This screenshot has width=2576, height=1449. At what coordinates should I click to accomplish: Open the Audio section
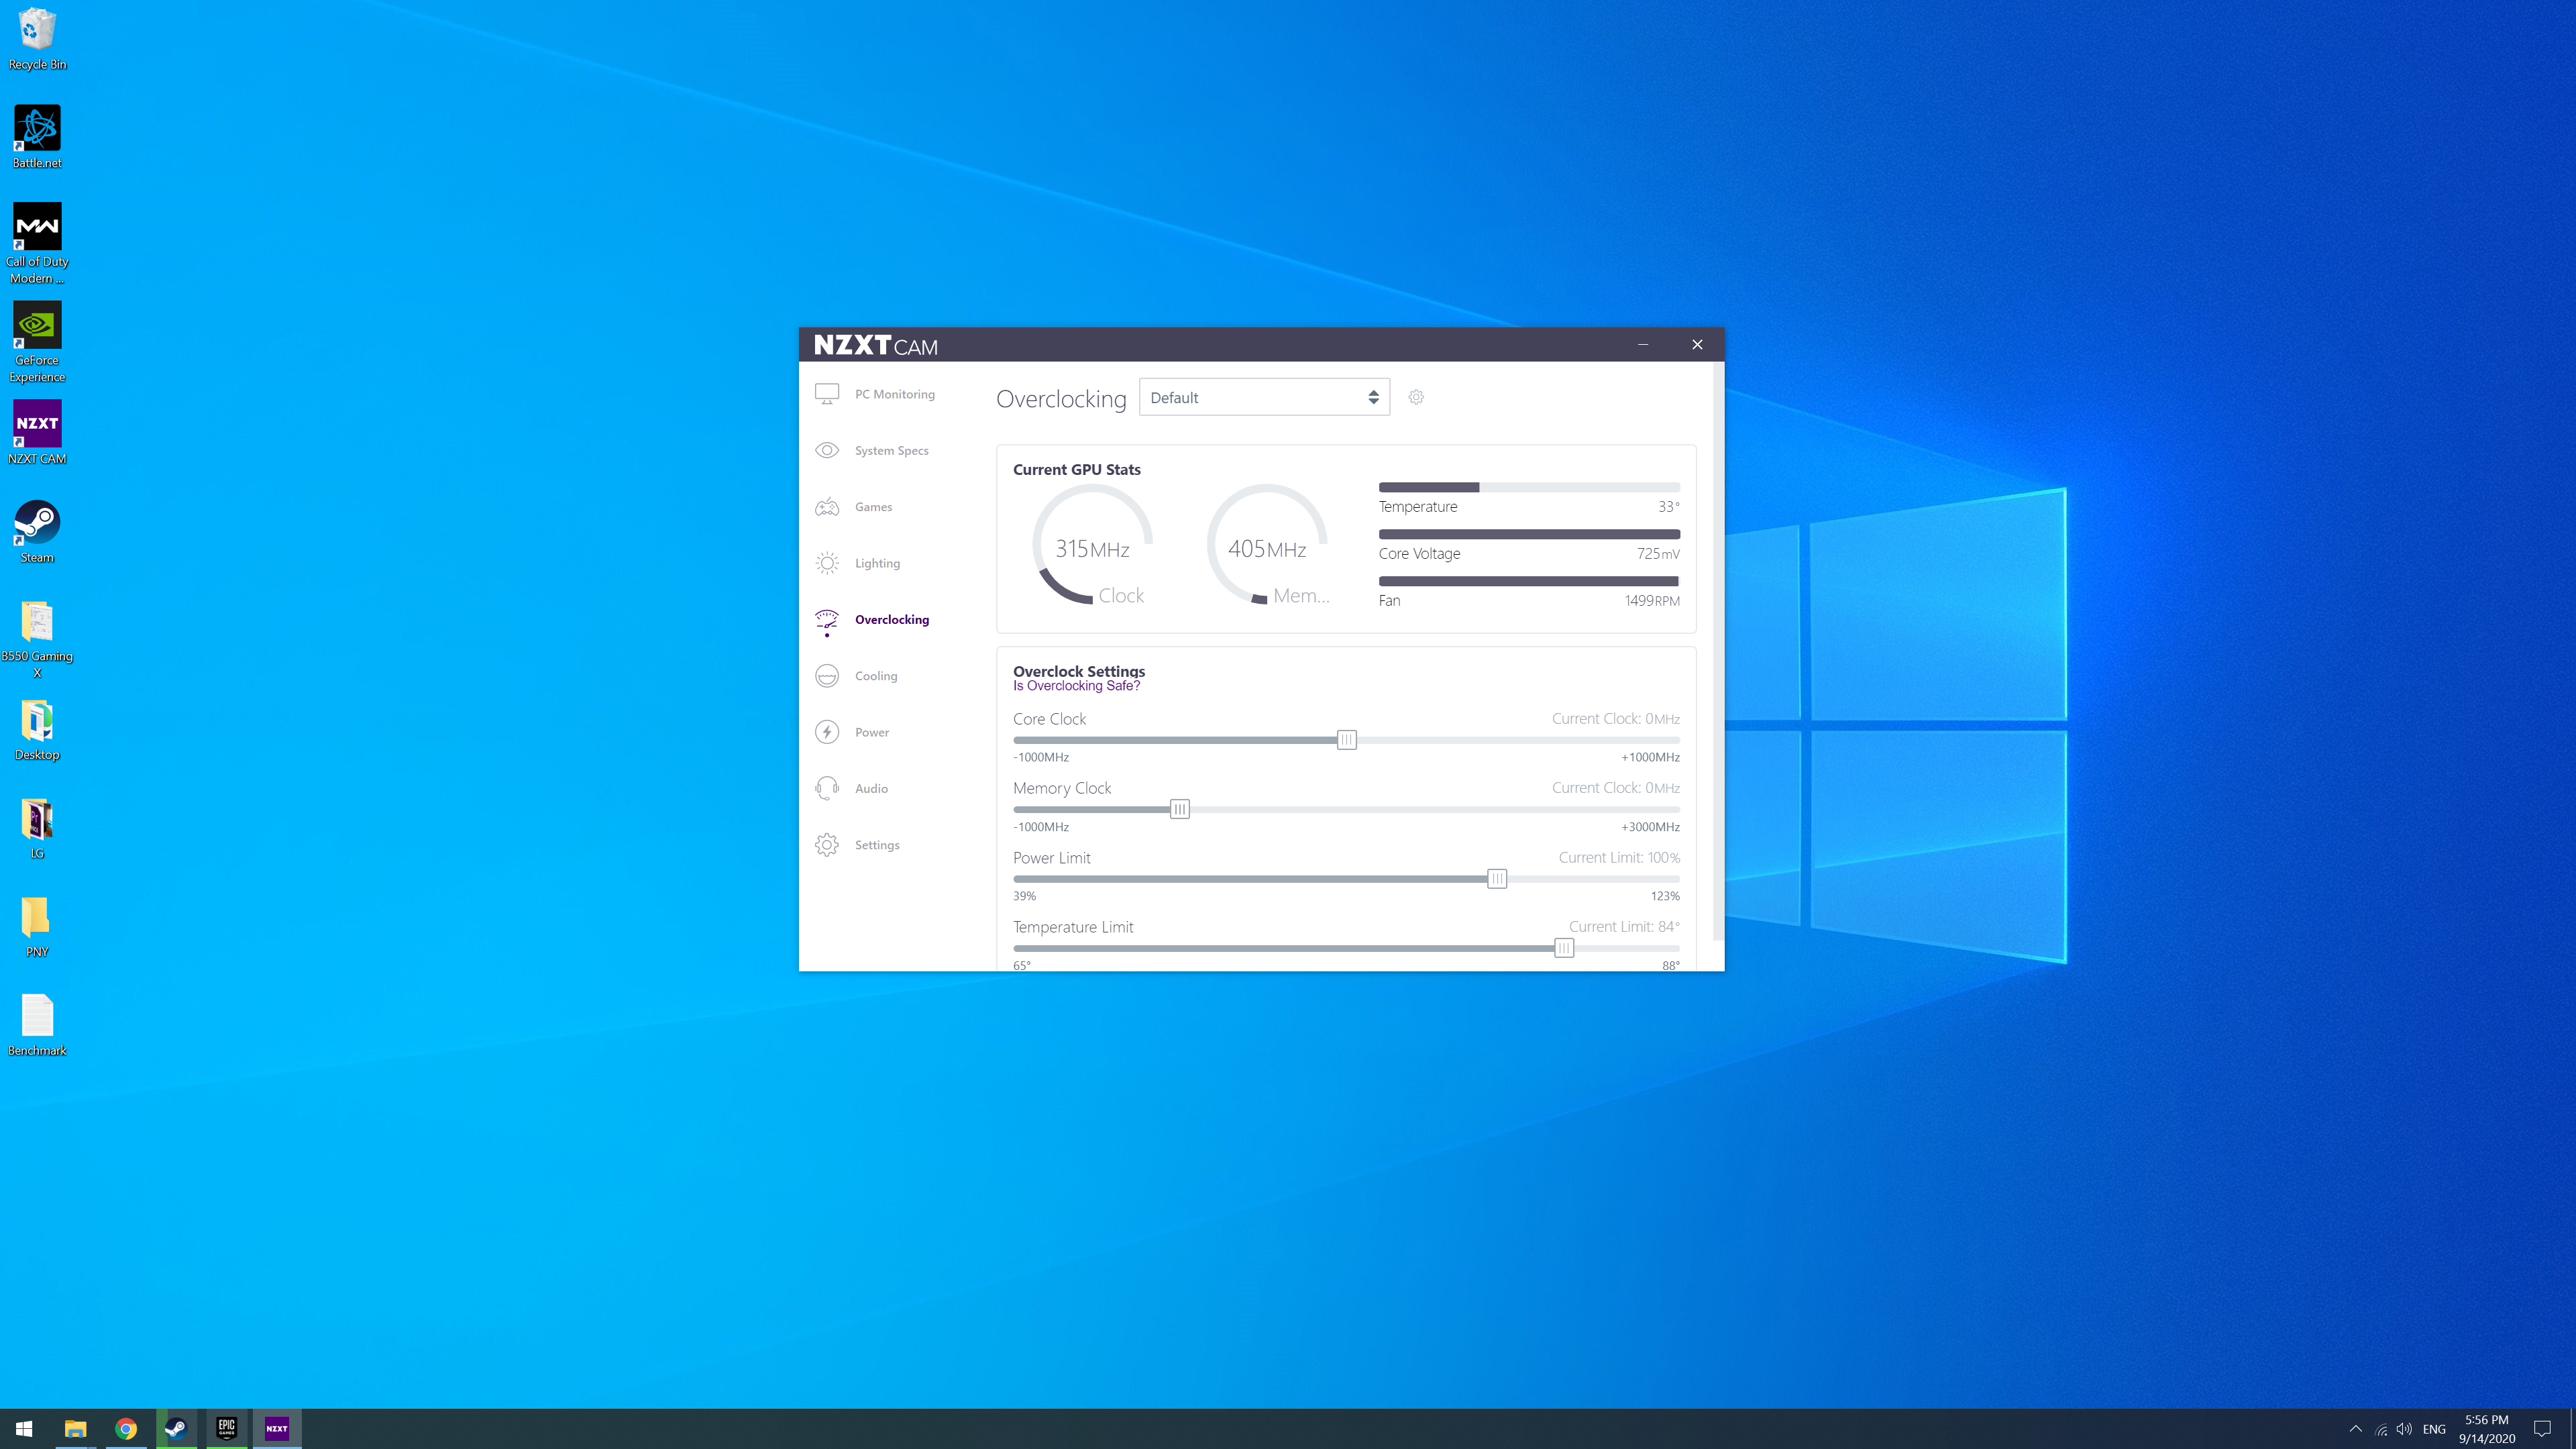click(x=871, y=789)
